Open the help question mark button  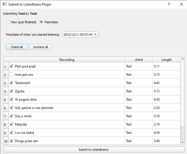[x=169, y=4]
